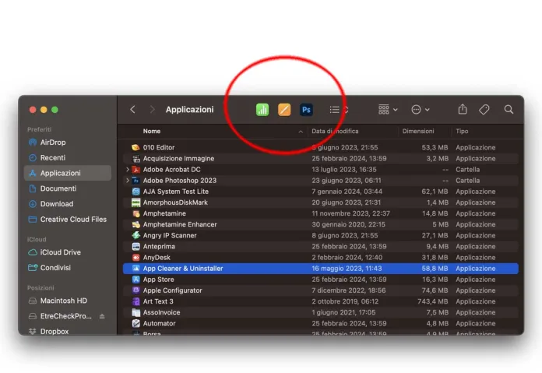This screenshot has height=373, width=542.
Task: Open Condivisi in the sidebar
Action: pyautogui.click(x=68, y=268)
